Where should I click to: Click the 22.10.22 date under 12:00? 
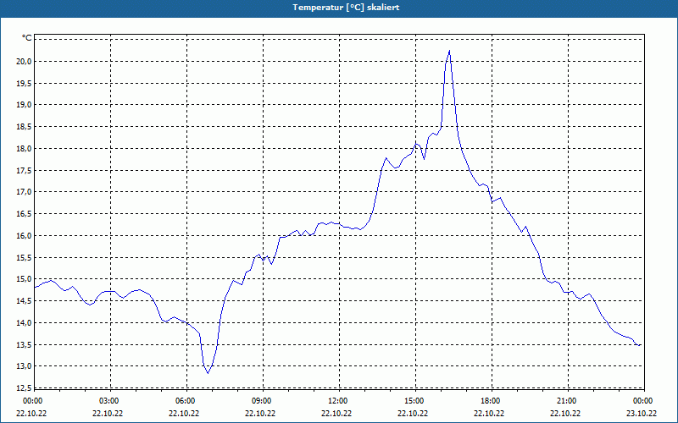pos(336,413)
